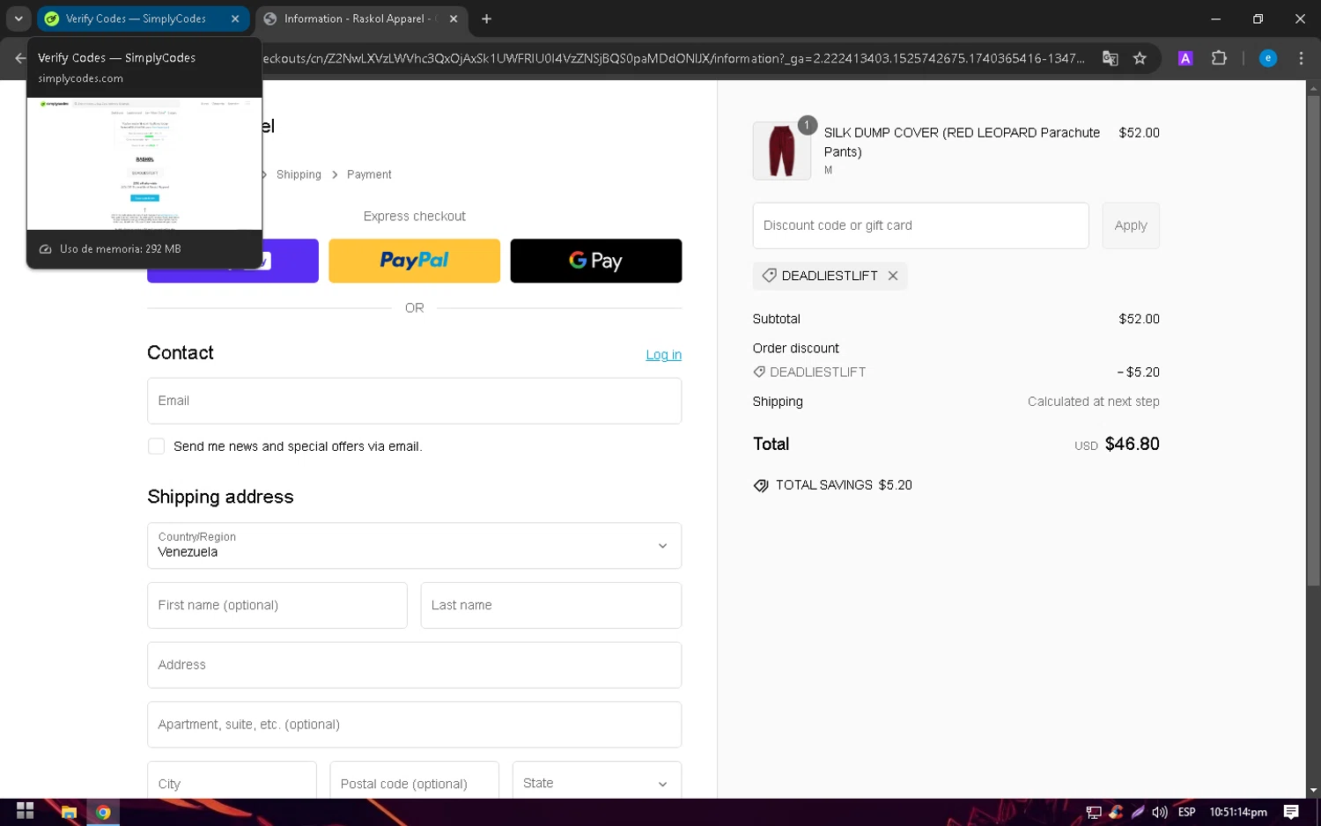Go to Payment breadcrumb step
The height and width of the screenshot is (826, 1321).
[x=369, y=174]
